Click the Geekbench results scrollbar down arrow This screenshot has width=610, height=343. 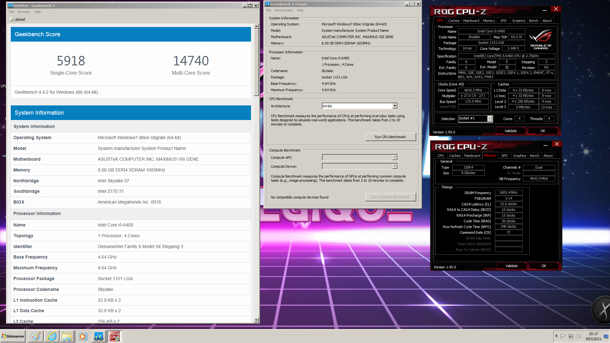[x=256, y=320]
